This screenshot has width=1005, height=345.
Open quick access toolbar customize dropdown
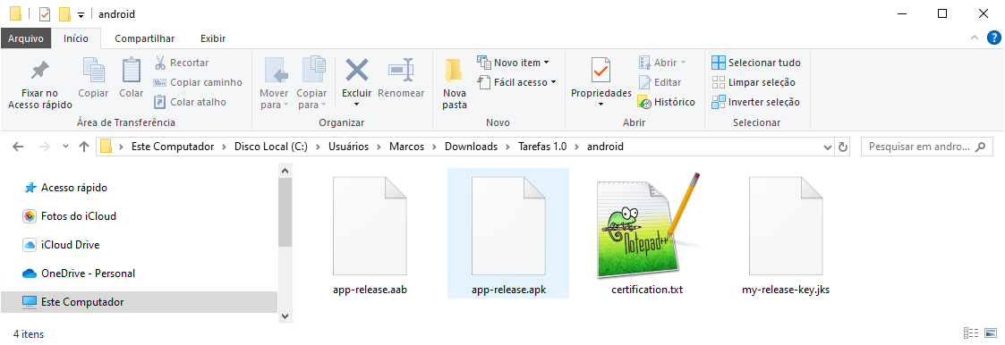tap(81, 14)
